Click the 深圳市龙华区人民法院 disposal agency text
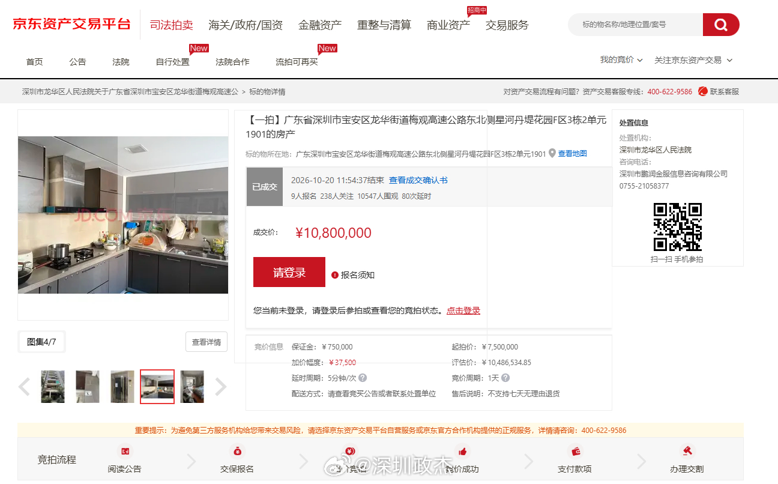 [x=656, y=150]
